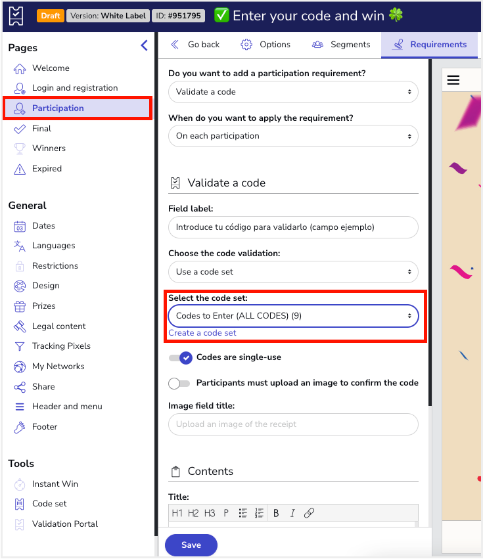Open Tracking Pixels funnel icon
This screenshot has width=483, height=559.
point(20,346)
